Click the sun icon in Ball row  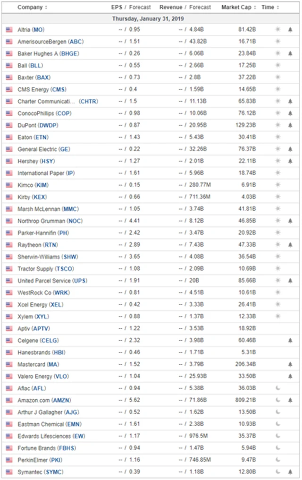point(278,65)
